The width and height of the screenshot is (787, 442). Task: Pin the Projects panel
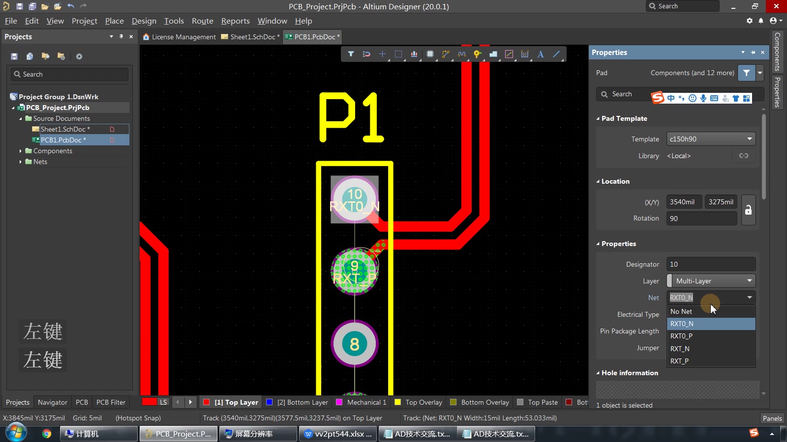point(121,37)
